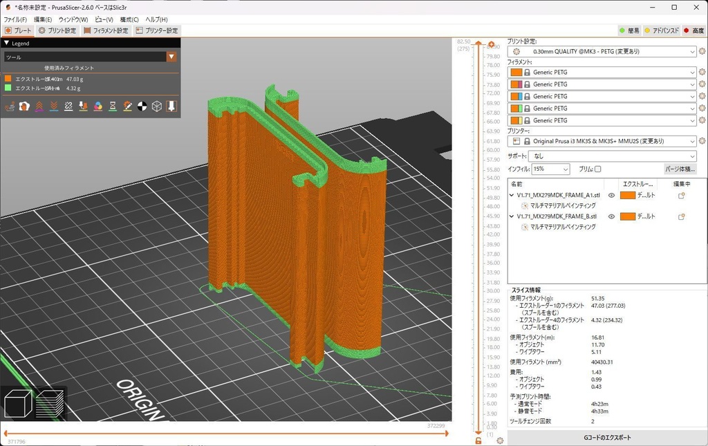This screenshot has height=446, width=708.
Task: Toggle seams display in the legend toolbar
Action: point(67,106)
